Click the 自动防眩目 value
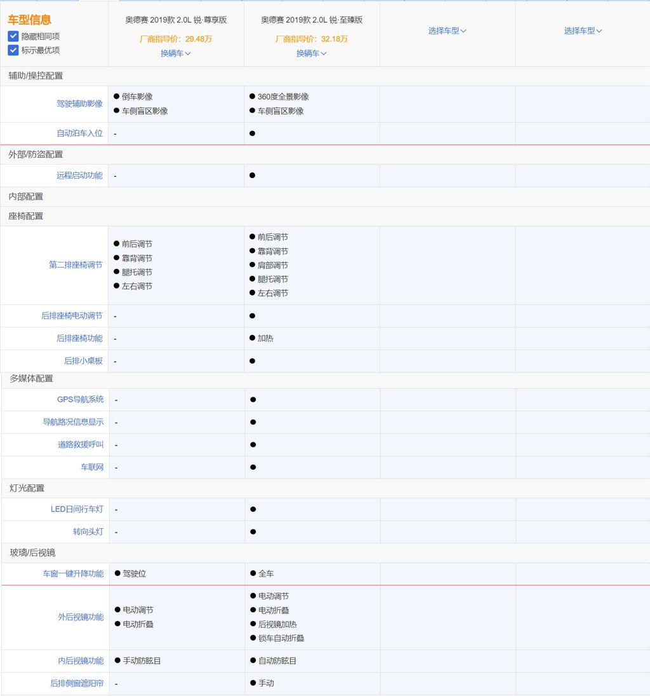 (277, 661)
